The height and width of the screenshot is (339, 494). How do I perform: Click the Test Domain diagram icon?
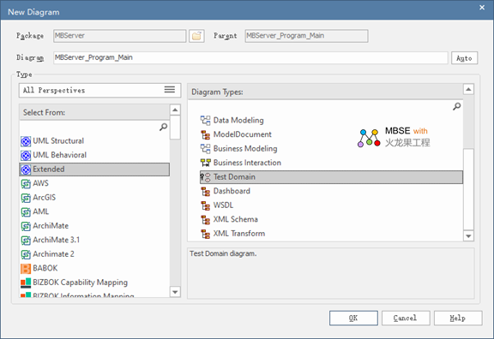pos(206,177)
